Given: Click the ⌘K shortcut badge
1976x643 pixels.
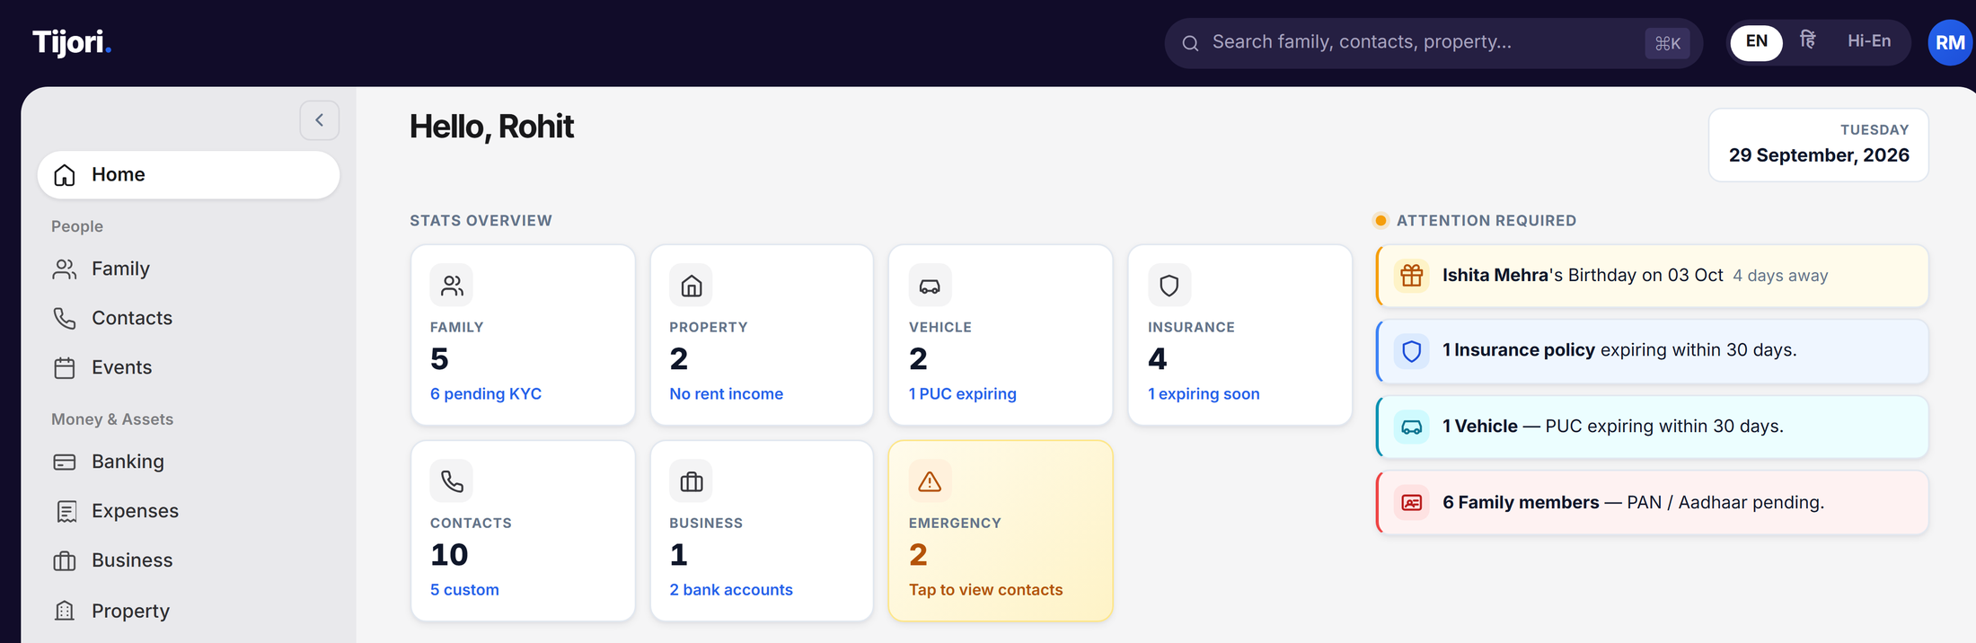Looking at the screenshot, I should click(1667, 43).
